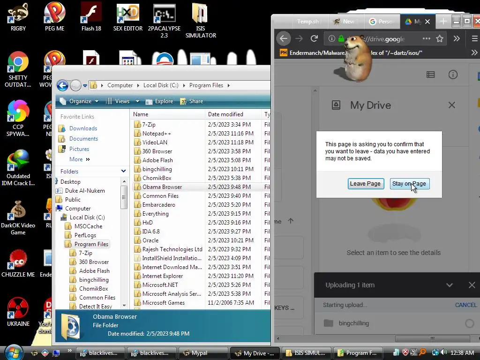
Task: Launch the Chrome SHITTY OUTDAT... shortcut
Action: pyautogui.click(x=18, y=69)
